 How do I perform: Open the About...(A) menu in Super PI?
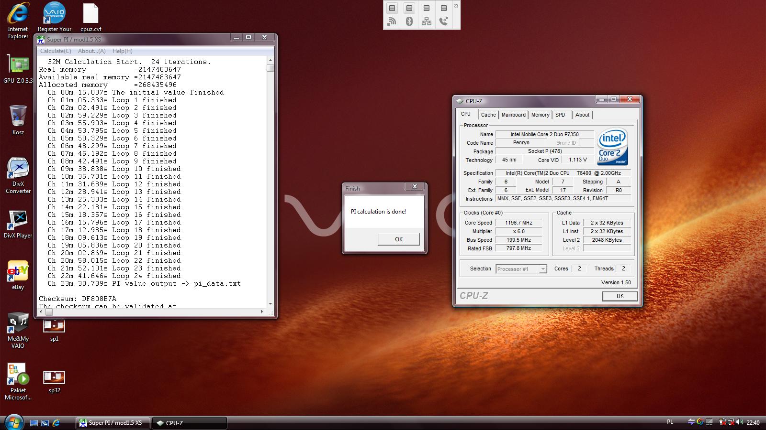[91, 51]
